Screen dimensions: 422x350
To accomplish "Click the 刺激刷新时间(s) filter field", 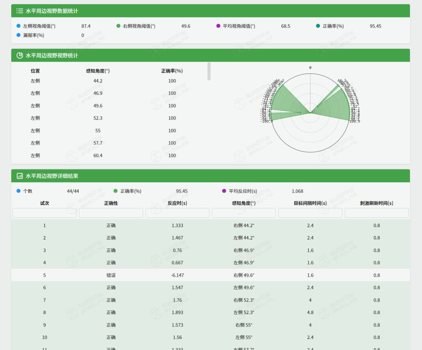I will pos(377,213).
